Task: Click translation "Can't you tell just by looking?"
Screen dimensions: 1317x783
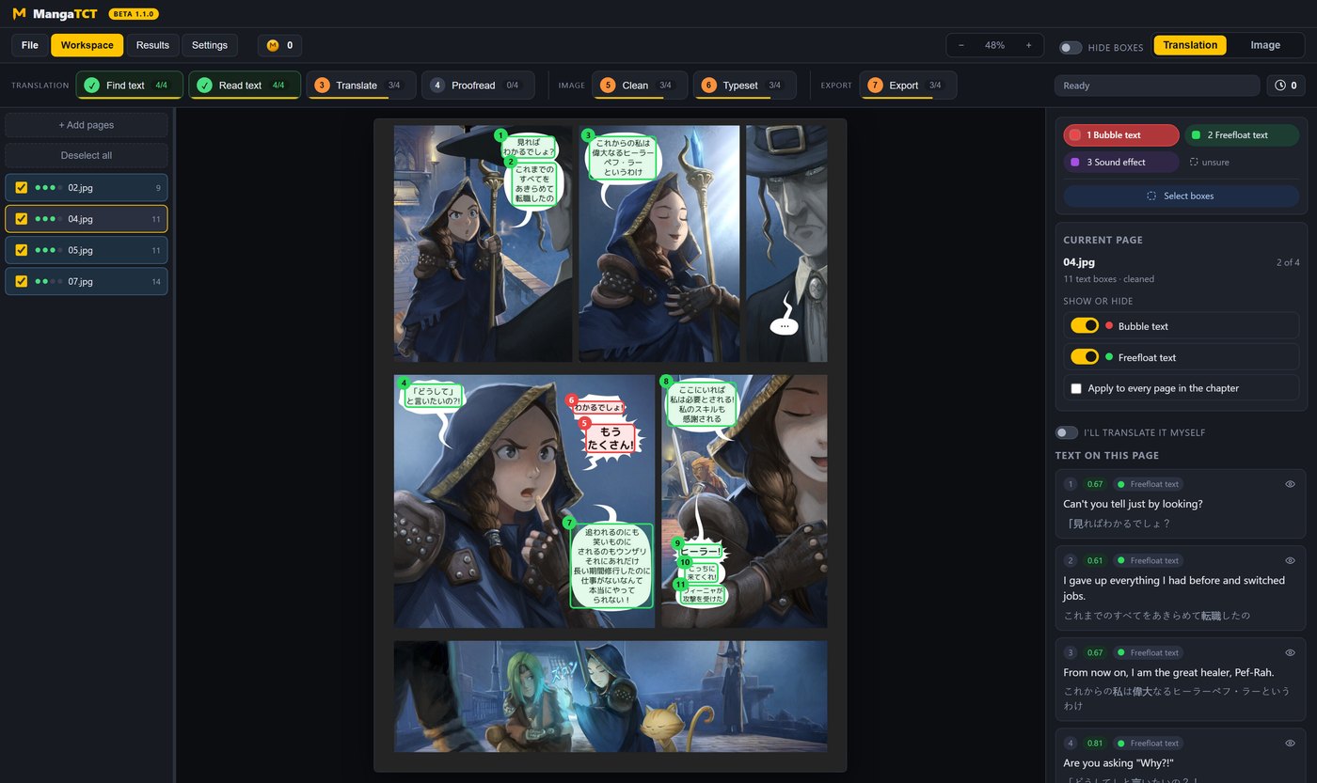Action: point(1133,504)
